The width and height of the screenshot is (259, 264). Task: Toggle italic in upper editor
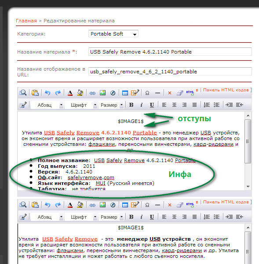click(x=142, y=105)
